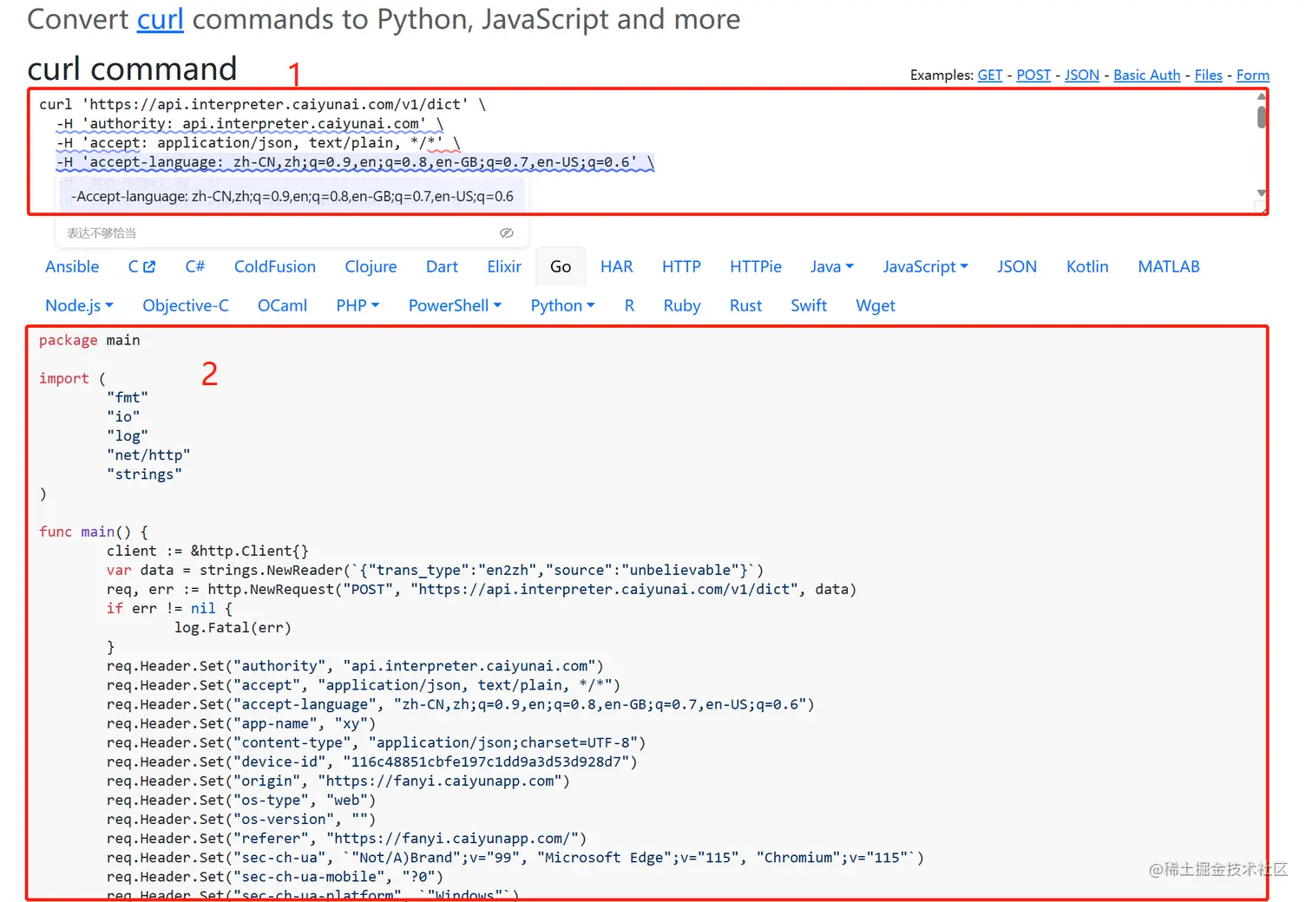Screen dimensions: 1312x902
Task: Open the PowerShell dropdown
Action: coord(455,306)
